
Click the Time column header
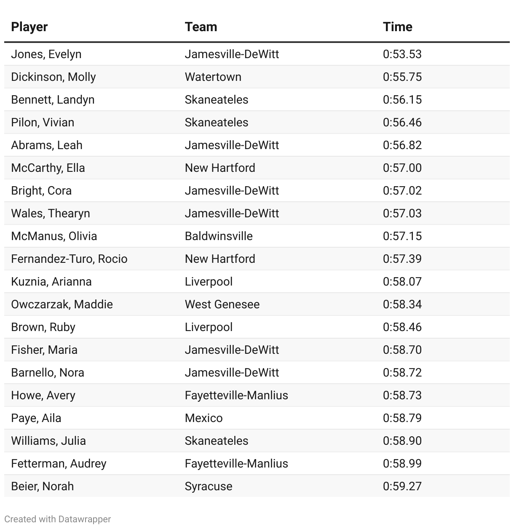click(x=397, y=27)
